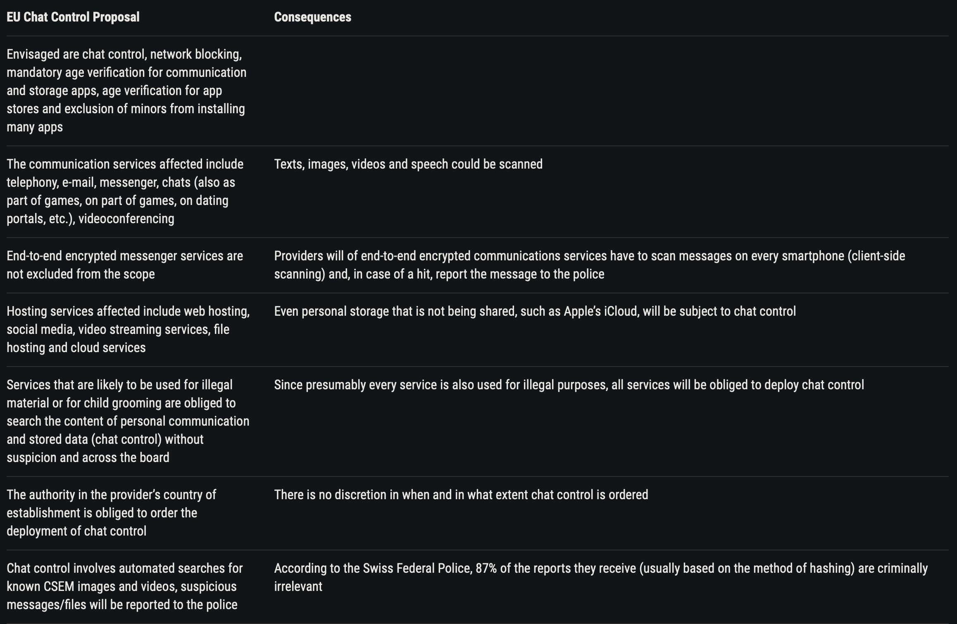Click the Swiss Federal Police 87% statement
This screenshot has height=624, width=957.
tap(601, 577)
